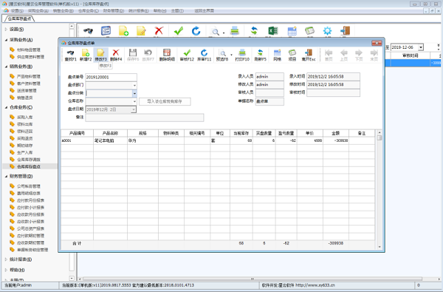
Task: Click the blue form view icon in main toolbar
Action: click(x=106, y=30)
